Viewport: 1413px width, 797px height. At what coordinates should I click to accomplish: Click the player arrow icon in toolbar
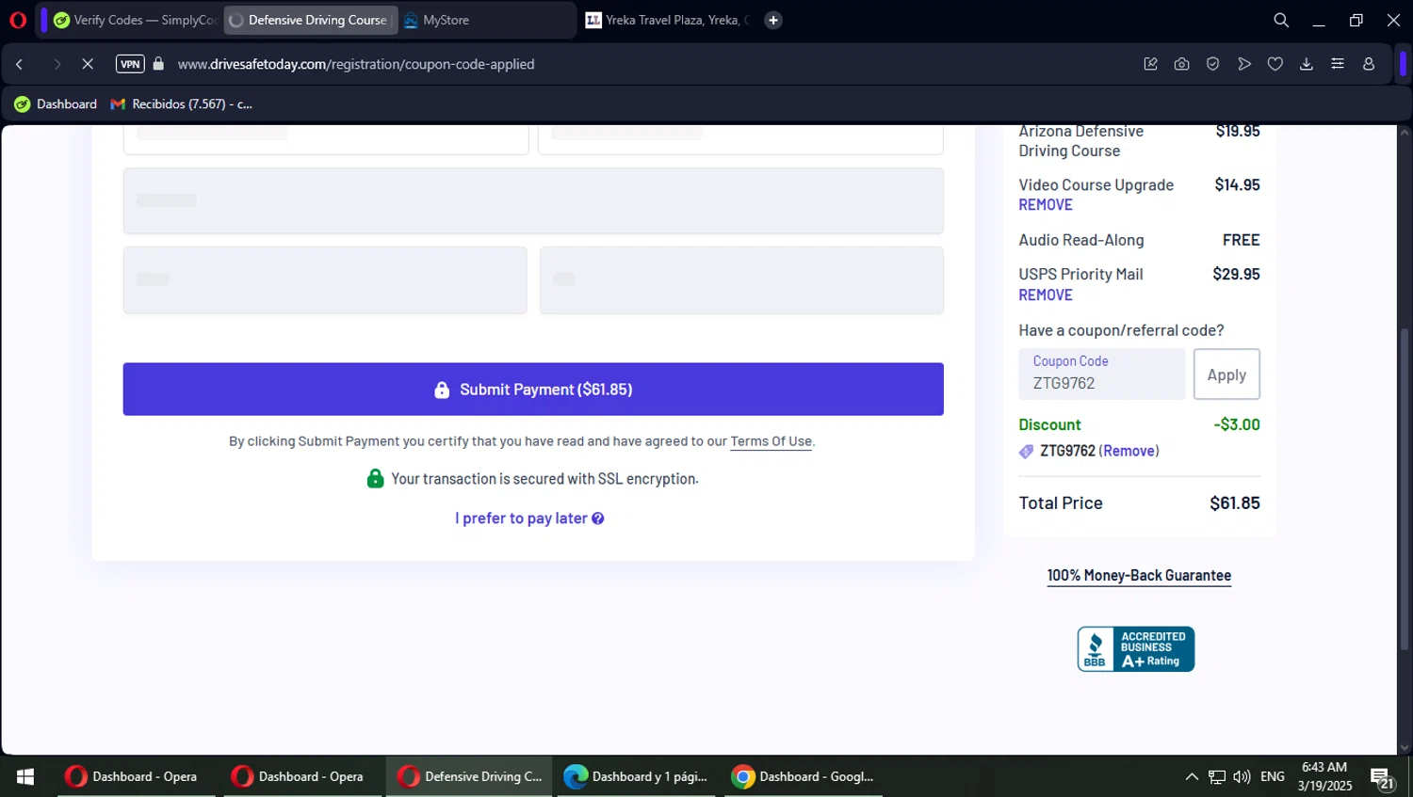[x=1244, y=64]
